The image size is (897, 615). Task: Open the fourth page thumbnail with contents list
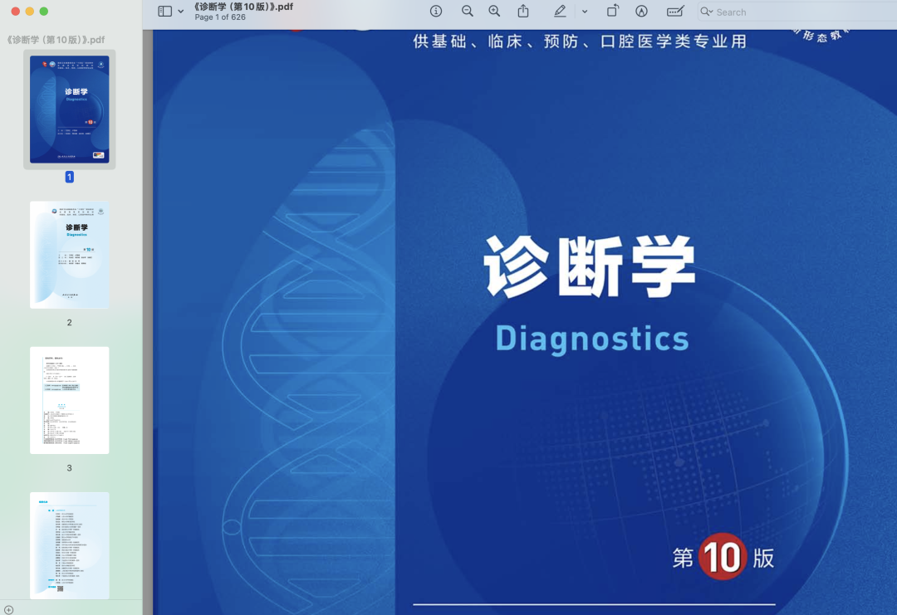click(x=69, y=545)
